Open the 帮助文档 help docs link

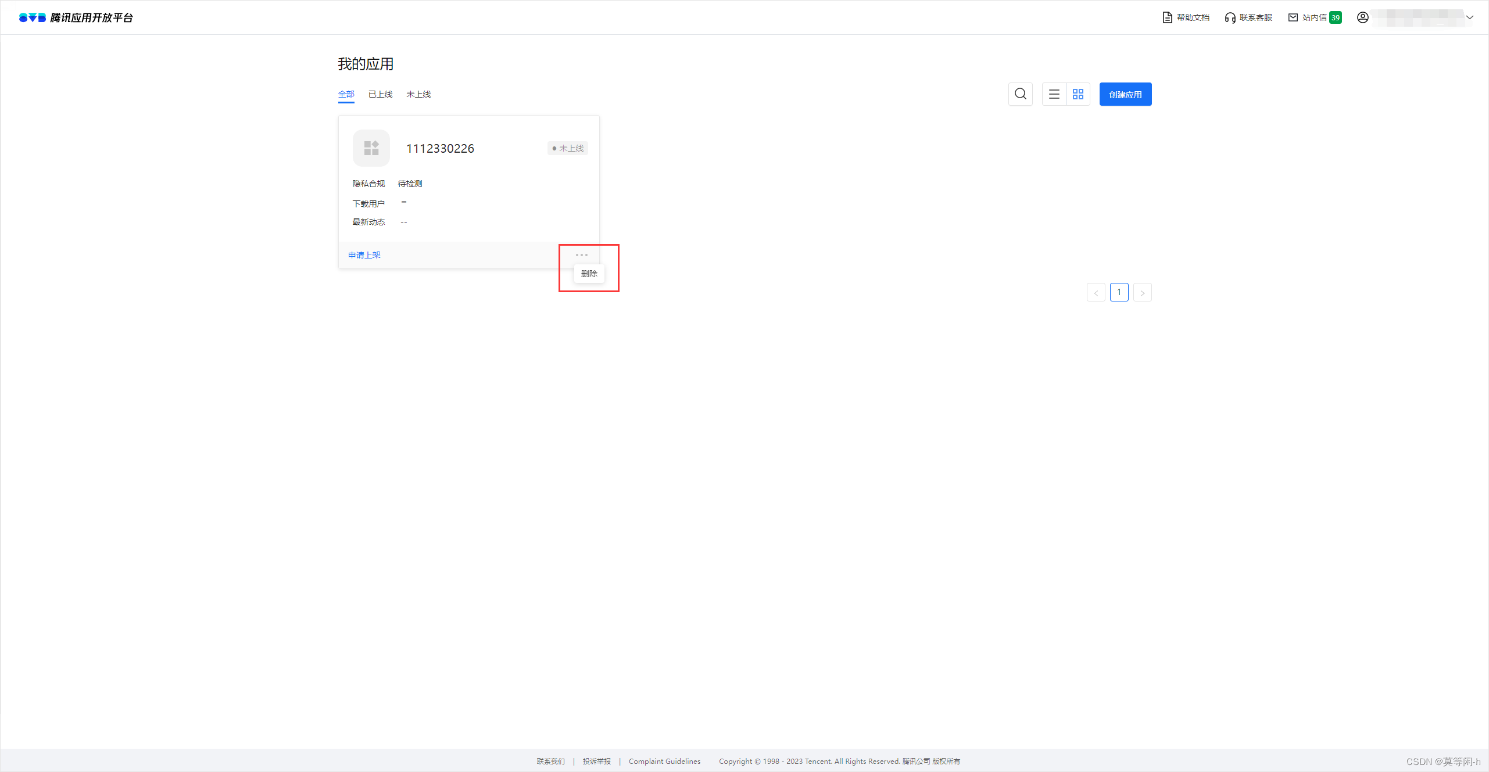coord(1186,17)
